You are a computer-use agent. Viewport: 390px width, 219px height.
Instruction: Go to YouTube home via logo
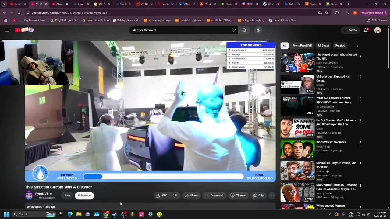click(24, 30)
